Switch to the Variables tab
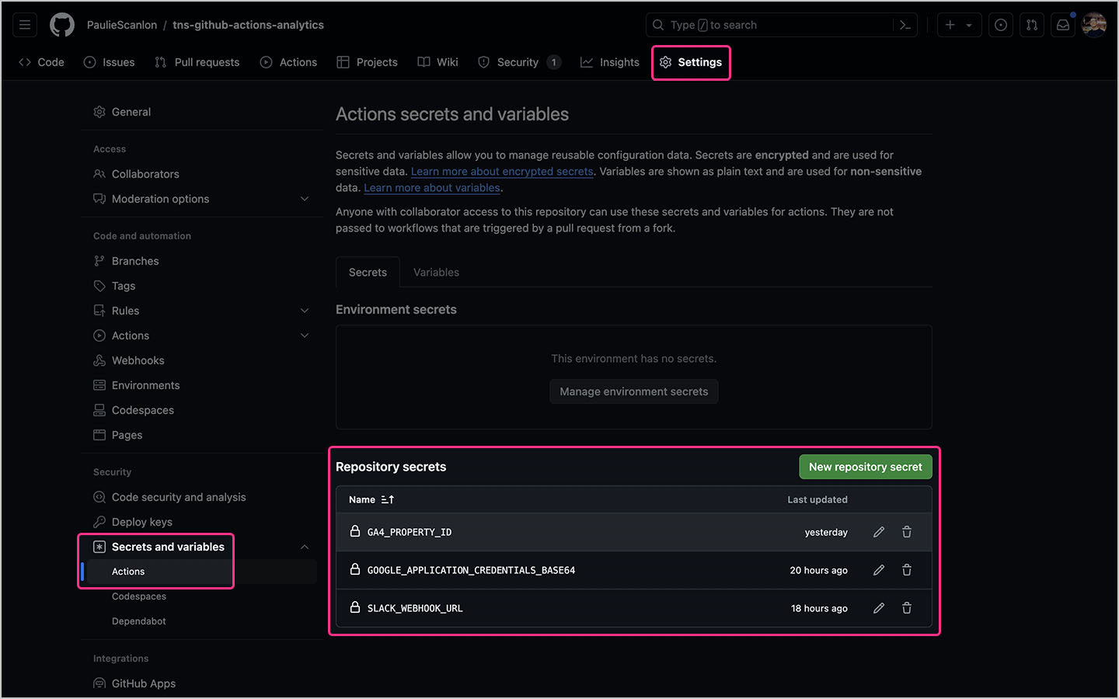Image resolution: width=1119 pixels, height=699 pixels. click(436, 272)
